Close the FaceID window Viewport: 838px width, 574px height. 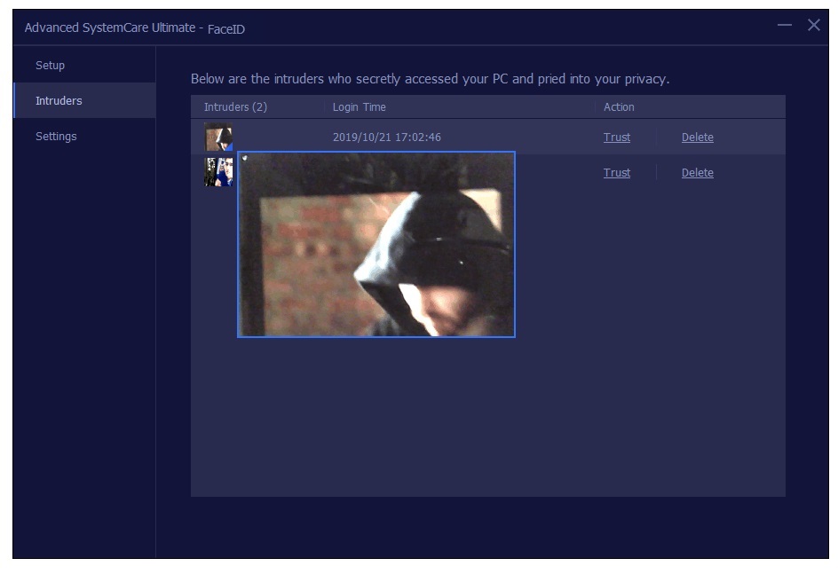pos(813,26)
